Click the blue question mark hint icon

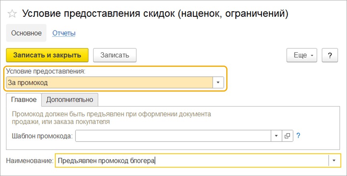pos(298,136)
